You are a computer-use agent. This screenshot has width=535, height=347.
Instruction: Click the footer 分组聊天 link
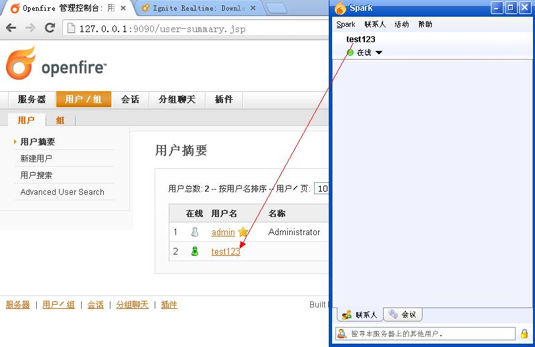coord(132,305)
